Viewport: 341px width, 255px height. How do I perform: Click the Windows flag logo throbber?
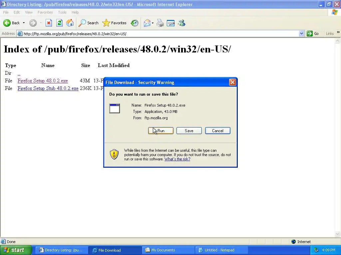pos(335,12)
